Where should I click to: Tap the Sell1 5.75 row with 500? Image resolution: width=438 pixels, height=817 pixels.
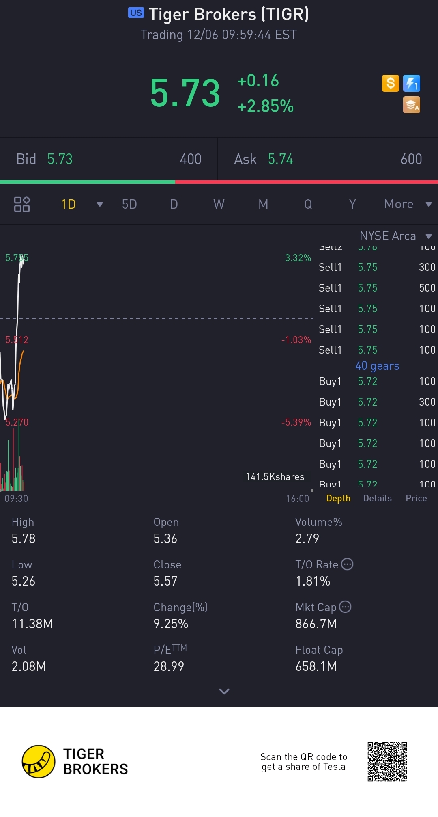pos(377,288)
